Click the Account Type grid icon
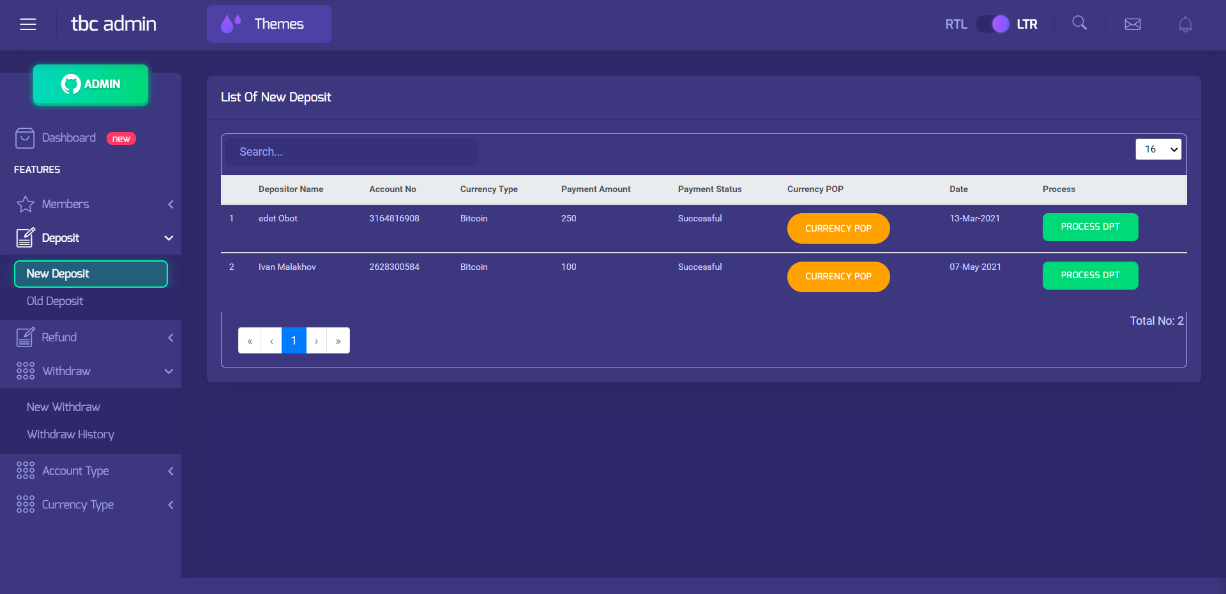Viewport: 1226px width, 594px height. click(25, 470)
